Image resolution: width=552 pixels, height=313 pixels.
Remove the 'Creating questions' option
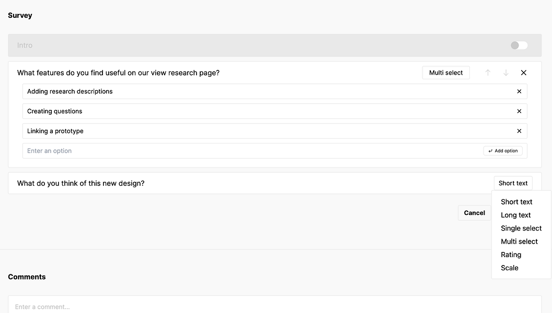pos(519,111)
